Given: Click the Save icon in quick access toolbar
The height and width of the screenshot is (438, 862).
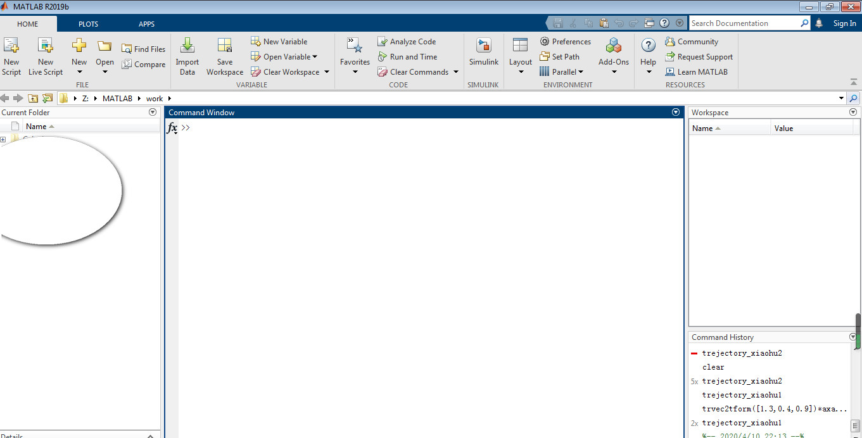Looking at the screenshot, I should pos(558,23).
